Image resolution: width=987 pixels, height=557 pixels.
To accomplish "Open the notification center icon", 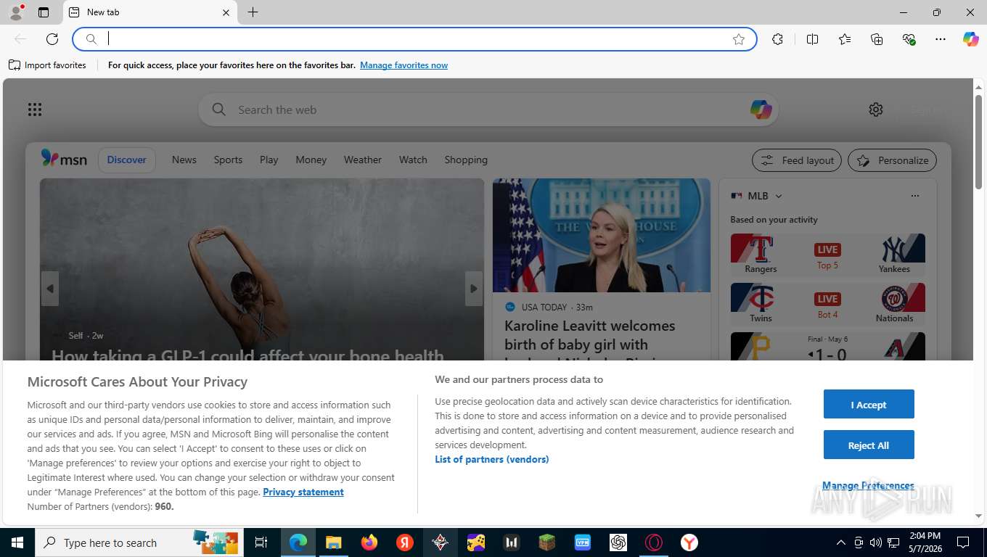I will [963, 542].
